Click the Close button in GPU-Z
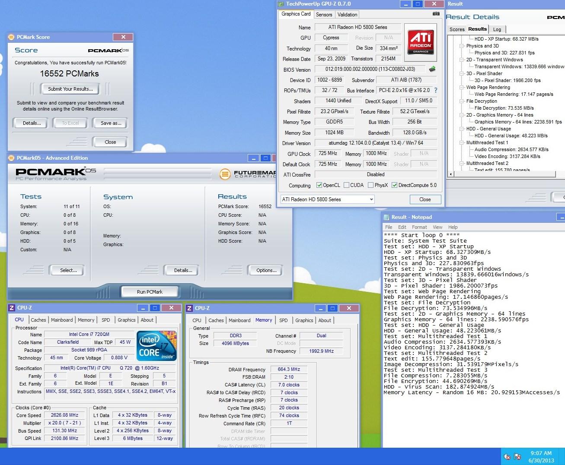The height and width of the screenshot is (465, 565). 425,199
